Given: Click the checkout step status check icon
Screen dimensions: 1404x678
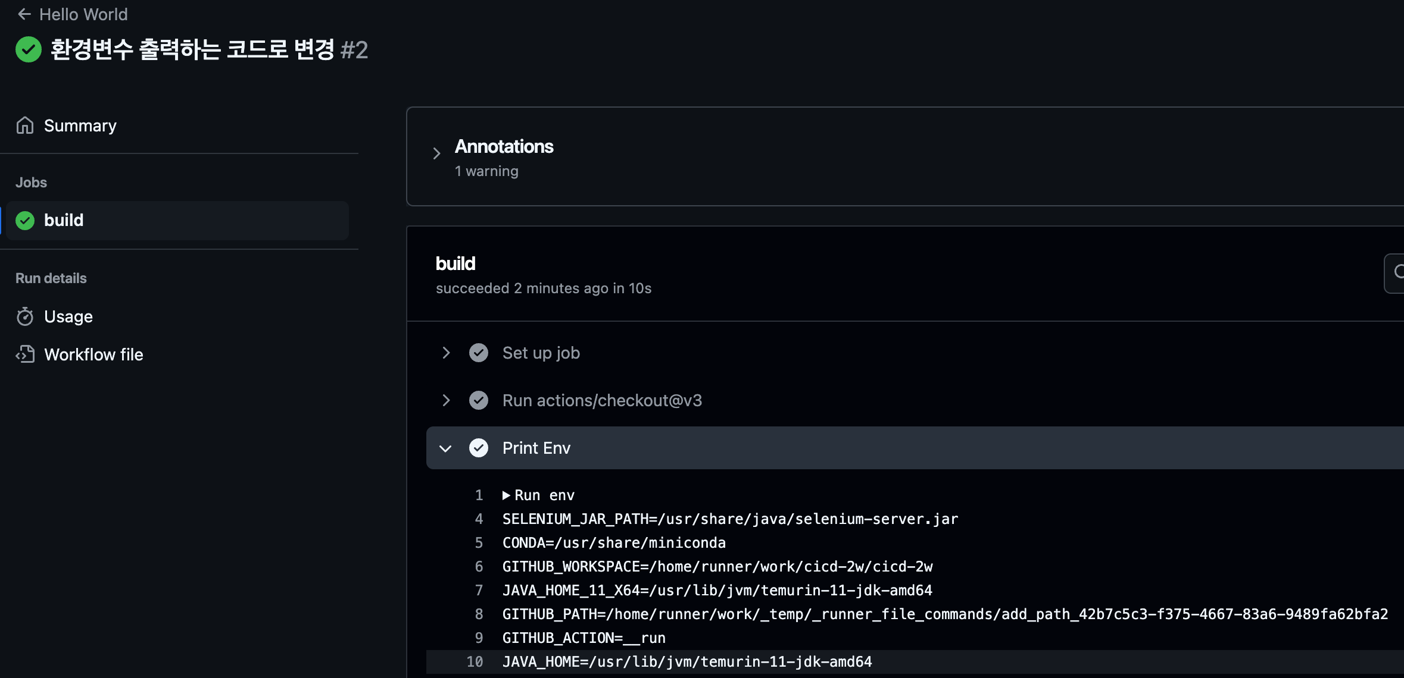Looking at the screenshot, I should (479, 400).
